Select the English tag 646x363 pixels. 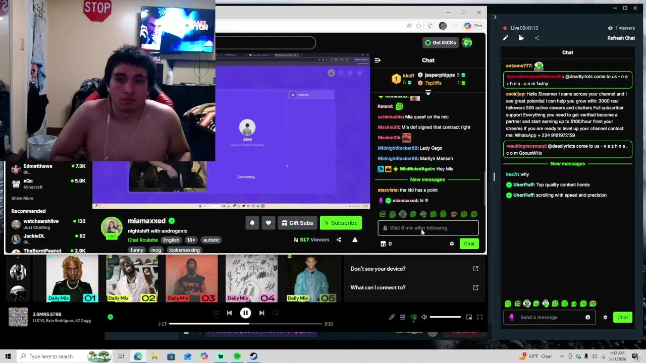[171, 240]
